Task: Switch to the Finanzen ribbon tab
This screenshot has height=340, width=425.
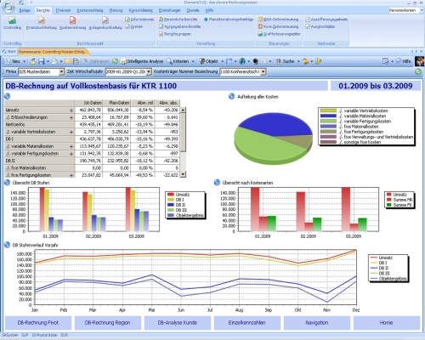Action: click(63, 10)
